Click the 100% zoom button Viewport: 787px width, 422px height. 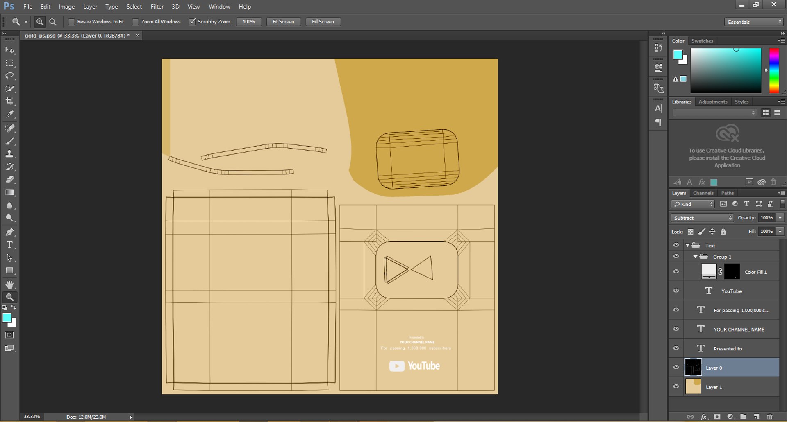pos(249,22)
